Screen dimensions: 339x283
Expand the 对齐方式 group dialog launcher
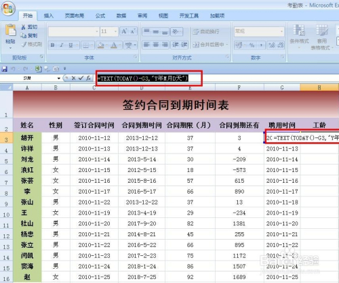pos(227,57)
